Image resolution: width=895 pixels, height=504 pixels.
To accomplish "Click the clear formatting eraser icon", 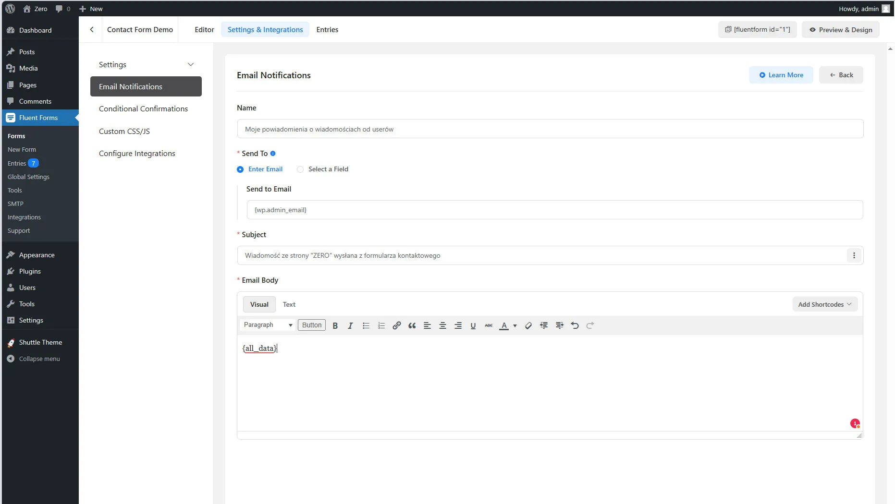I will point(528,325).
